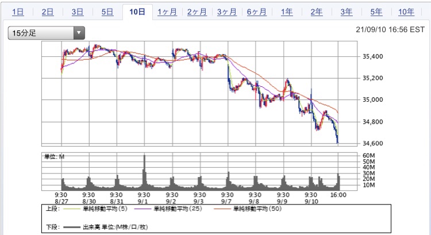This screenshot has height=235, width=431.
Task: Click the 9/2 date label on axis
Action: 171,201
